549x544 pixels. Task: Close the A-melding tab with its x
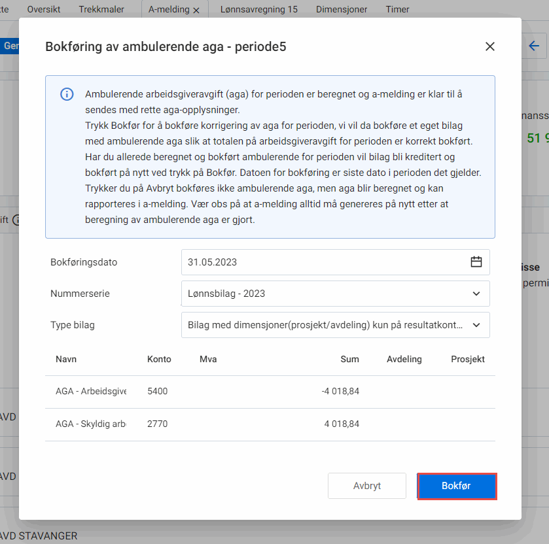(196, 10)
